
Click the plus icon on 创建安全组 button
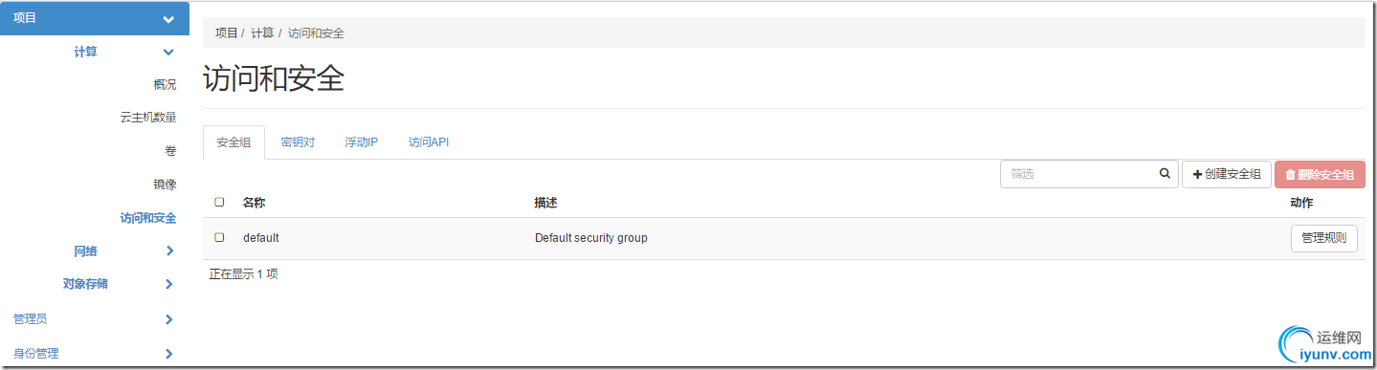(x=1197, y=174)
